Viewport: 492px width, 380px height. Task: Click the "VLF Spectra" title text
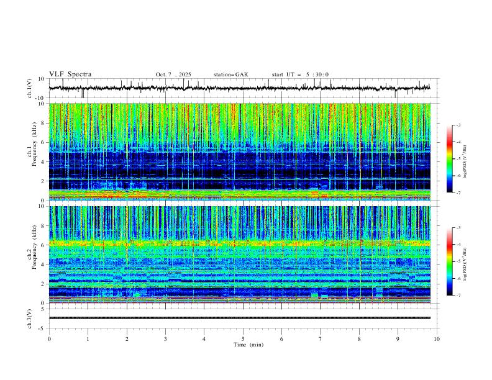pos(70,75)
